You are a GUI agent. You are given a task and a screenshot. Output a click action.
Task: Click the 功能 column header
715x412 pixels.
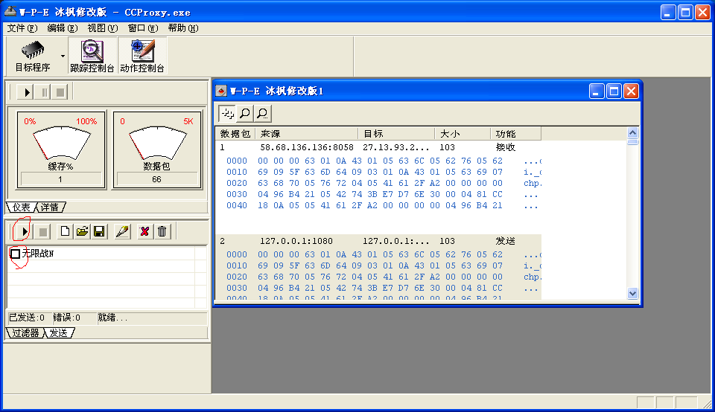(x=515, y=134)
